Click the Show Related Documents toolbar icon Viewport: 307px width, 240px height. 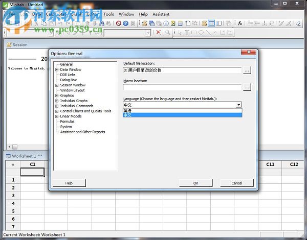pyautogui.click(x=188, y=23)
